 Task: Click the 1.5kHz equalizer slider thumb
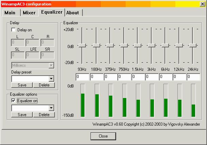138,45
